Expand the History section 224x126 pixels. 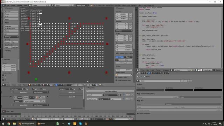coord(8,51)
